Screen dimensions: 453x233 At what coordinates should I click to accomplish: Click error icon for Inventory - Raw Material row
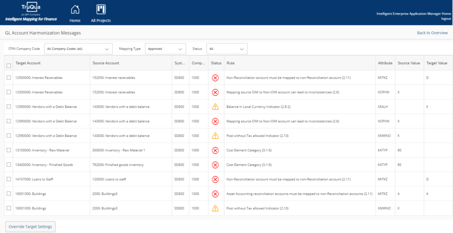(215, 150)
